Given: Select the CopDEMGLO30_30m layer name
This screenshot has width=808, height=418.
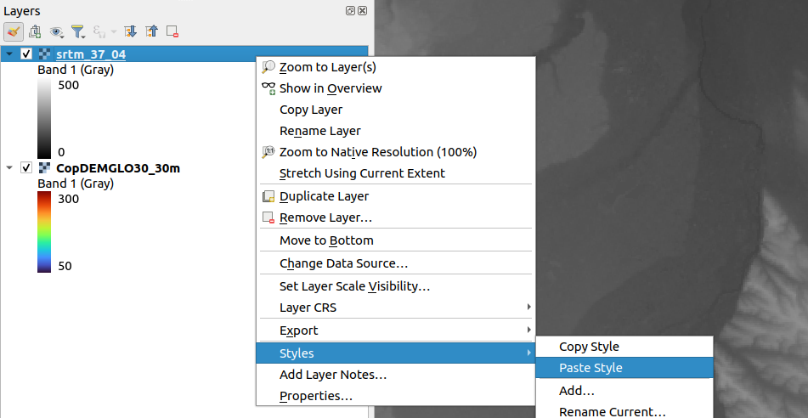Looking at the screenshot, I should [117, 168].
